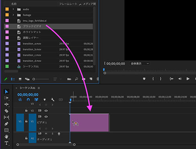Click the purple clip on V1 track

89,122
